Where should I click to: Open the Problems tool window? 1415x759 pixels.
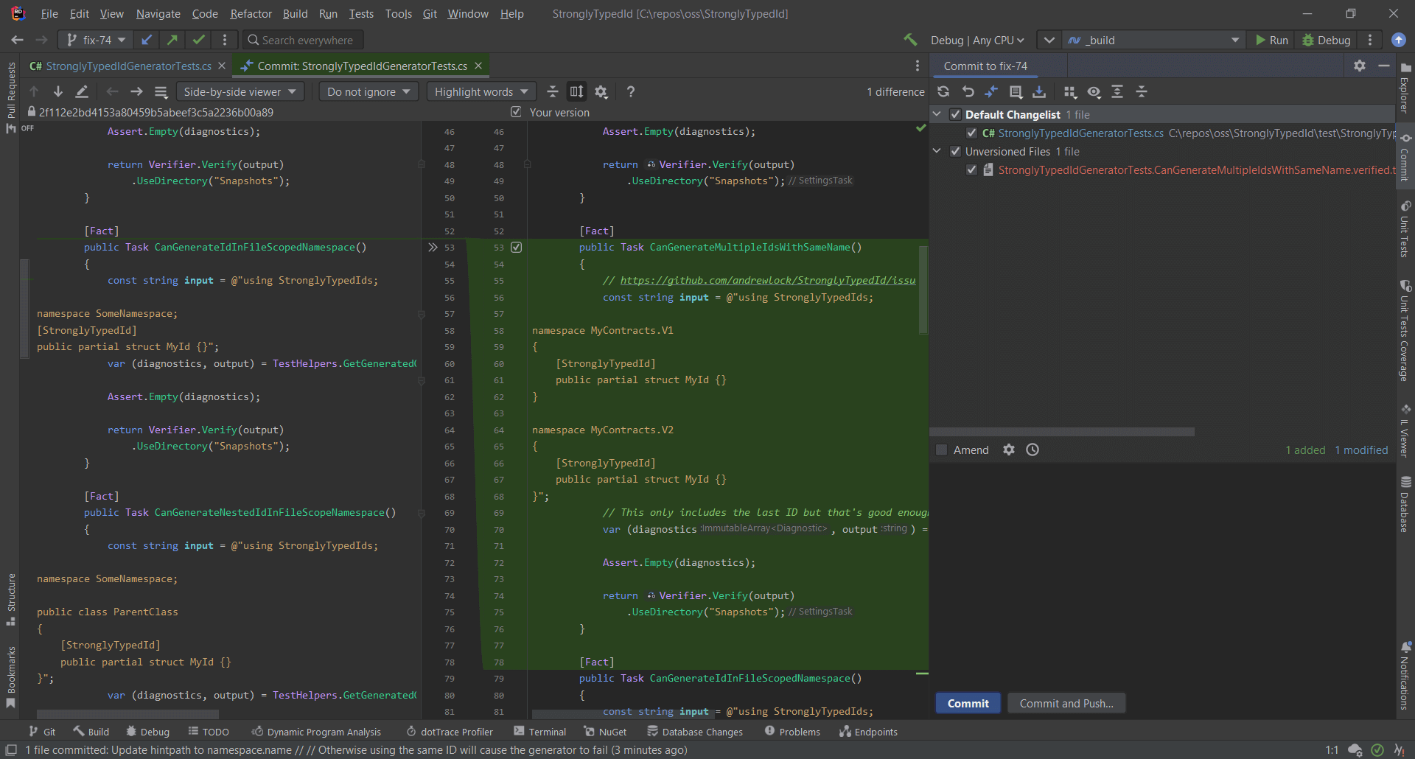coord(792,732)
